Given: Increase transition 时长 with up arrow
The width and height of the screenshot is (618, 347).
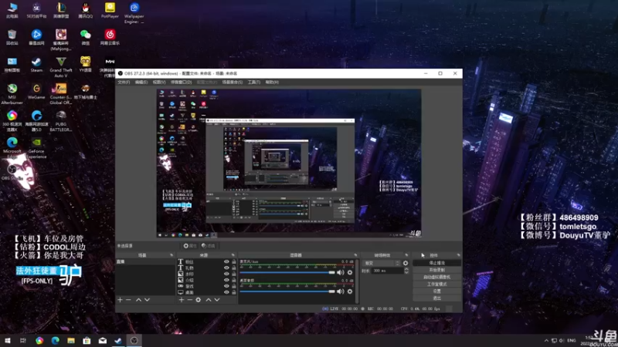Looking at the screenshot, I should (x=406, y=269).
